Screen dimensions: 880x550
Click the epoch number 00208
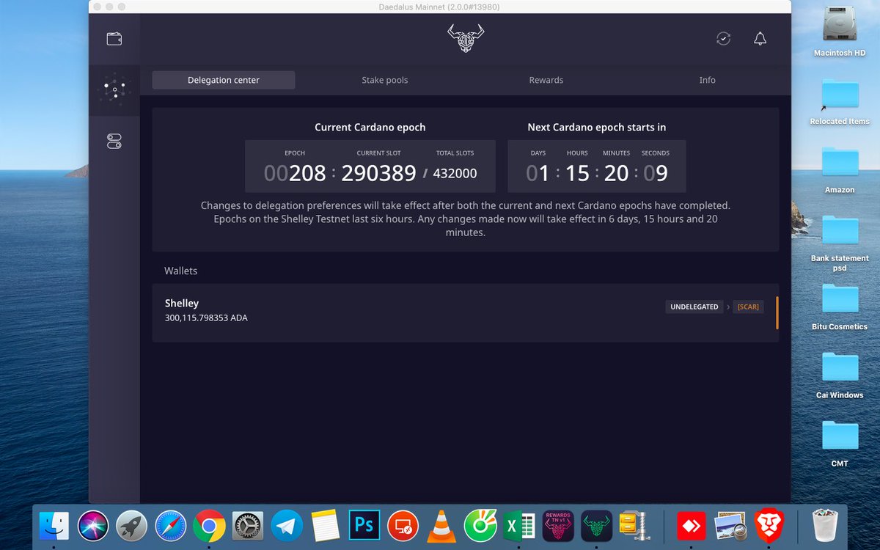[295, 173]
